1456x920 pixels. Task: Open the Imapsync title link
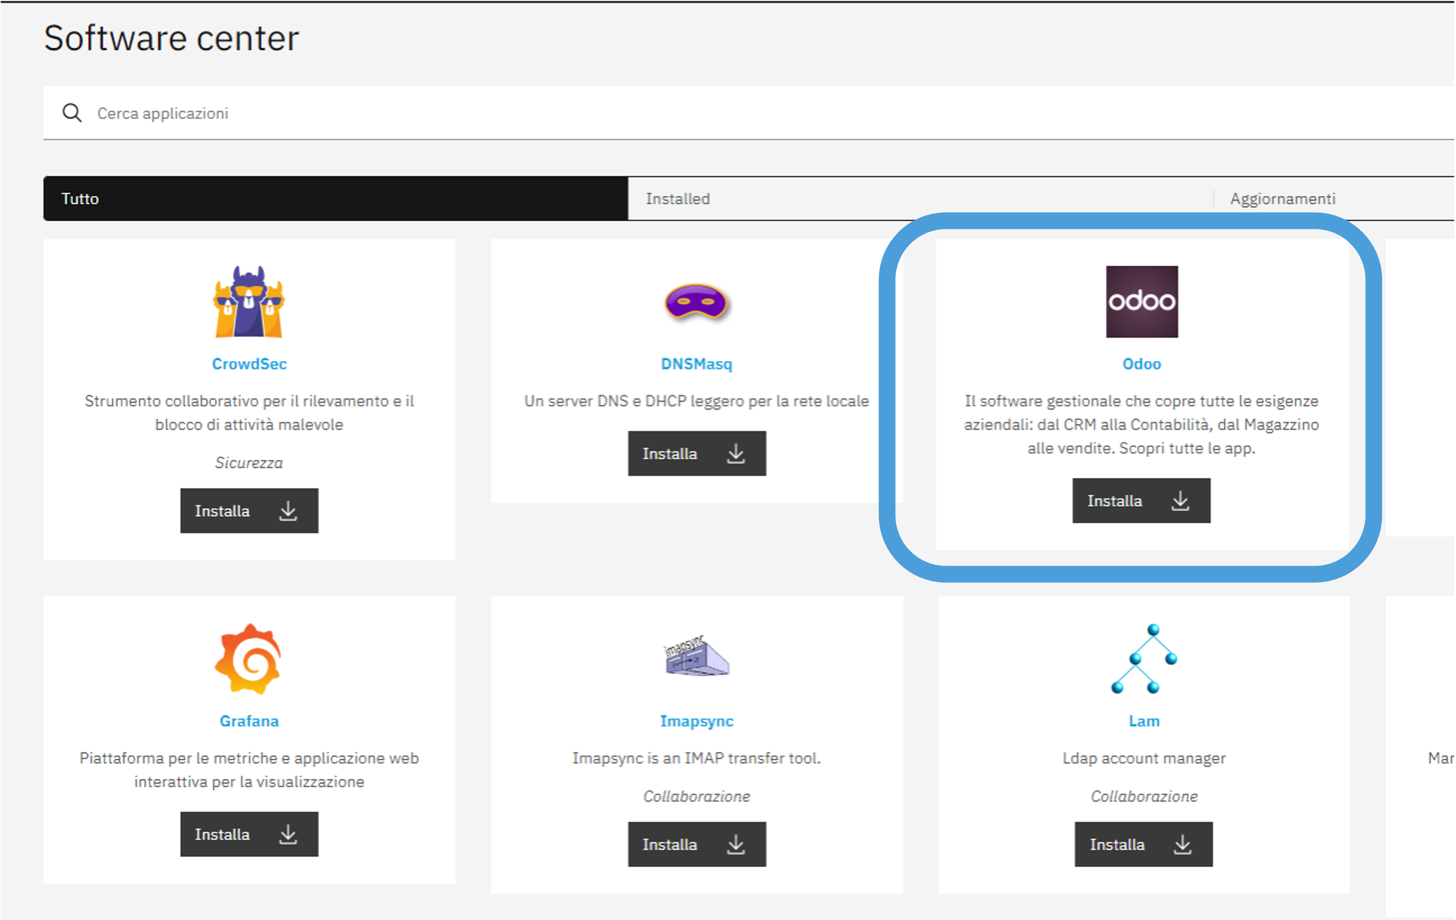[x=696, y=721]
